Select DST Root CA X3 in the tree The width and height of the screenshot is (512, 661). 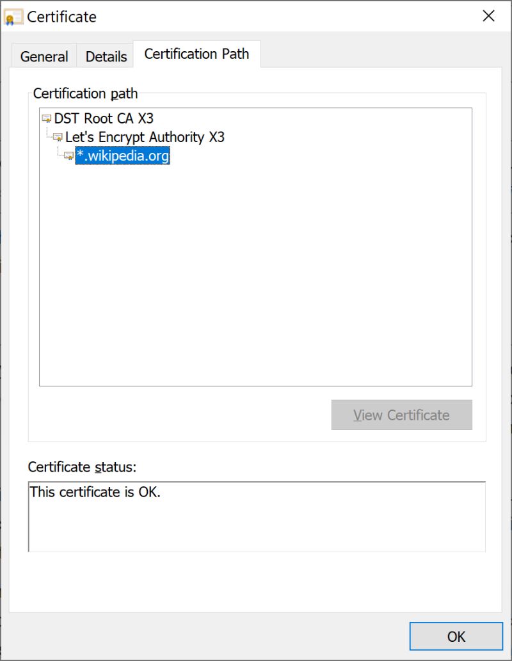(x=104, y=118)
